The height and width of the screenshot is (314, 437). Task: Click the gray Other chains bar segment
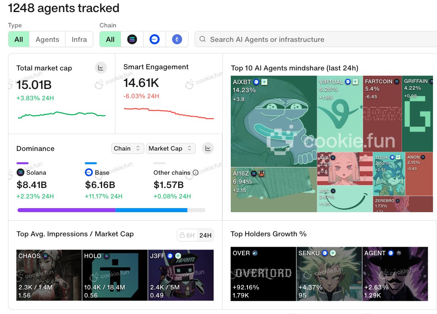pos(197,210)
